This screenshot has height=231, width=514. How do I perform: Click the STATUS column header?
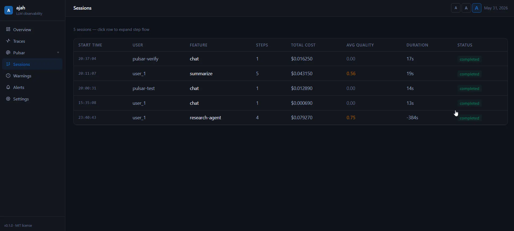[x=465, y=45]
